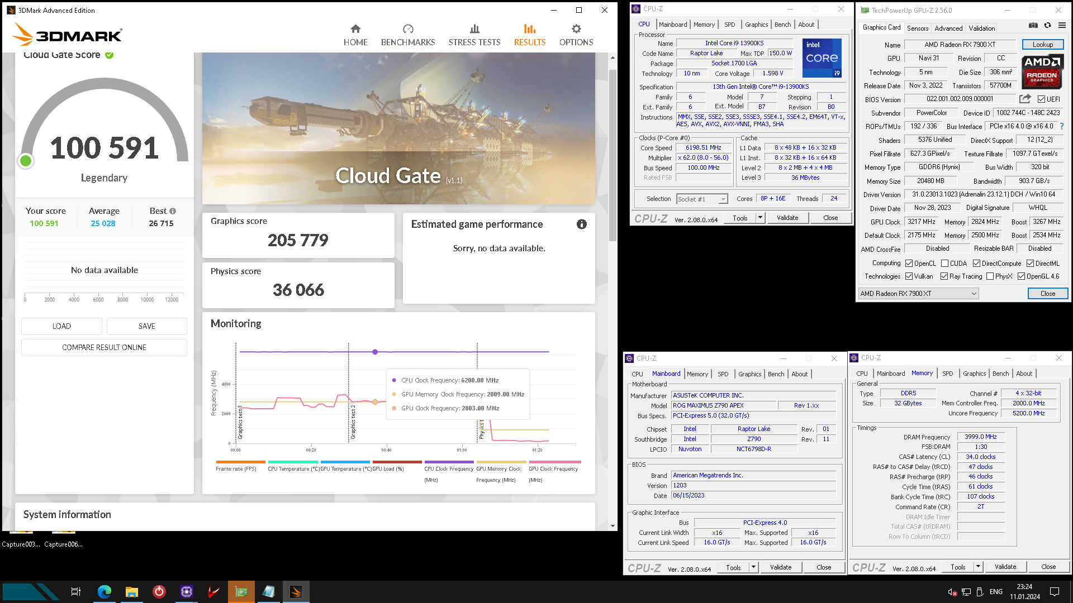
Task: Toggle the Ray Tracing checkbox
Action: click(944, 276)
